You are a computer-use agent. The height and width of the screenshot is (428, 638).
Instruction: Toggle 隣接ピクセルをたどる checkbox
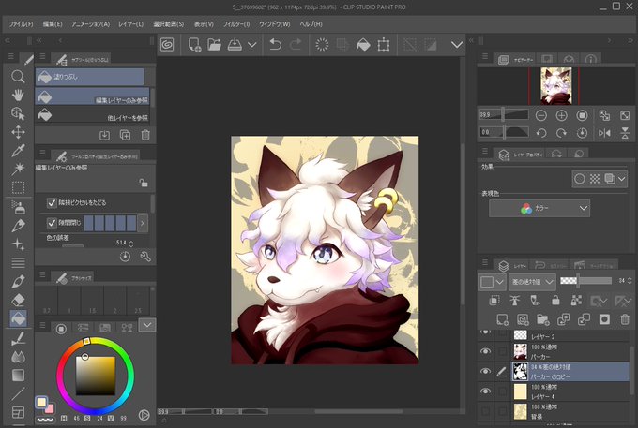point(52,202)
